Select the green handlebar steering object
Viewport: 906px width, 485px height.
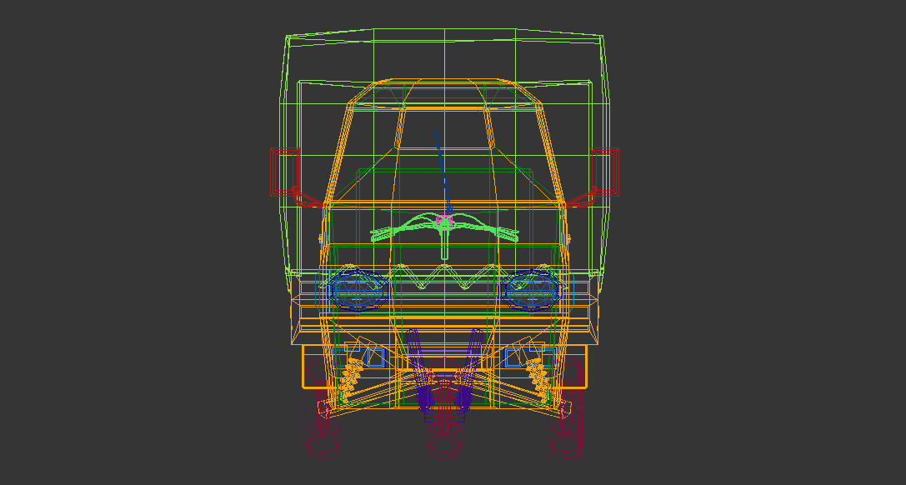coord(444,234)
